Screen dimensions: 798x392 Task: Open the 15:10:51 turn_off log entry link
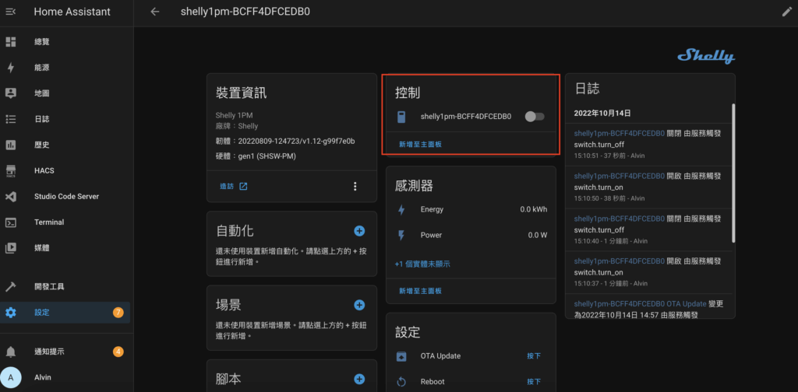click(619, 134)
